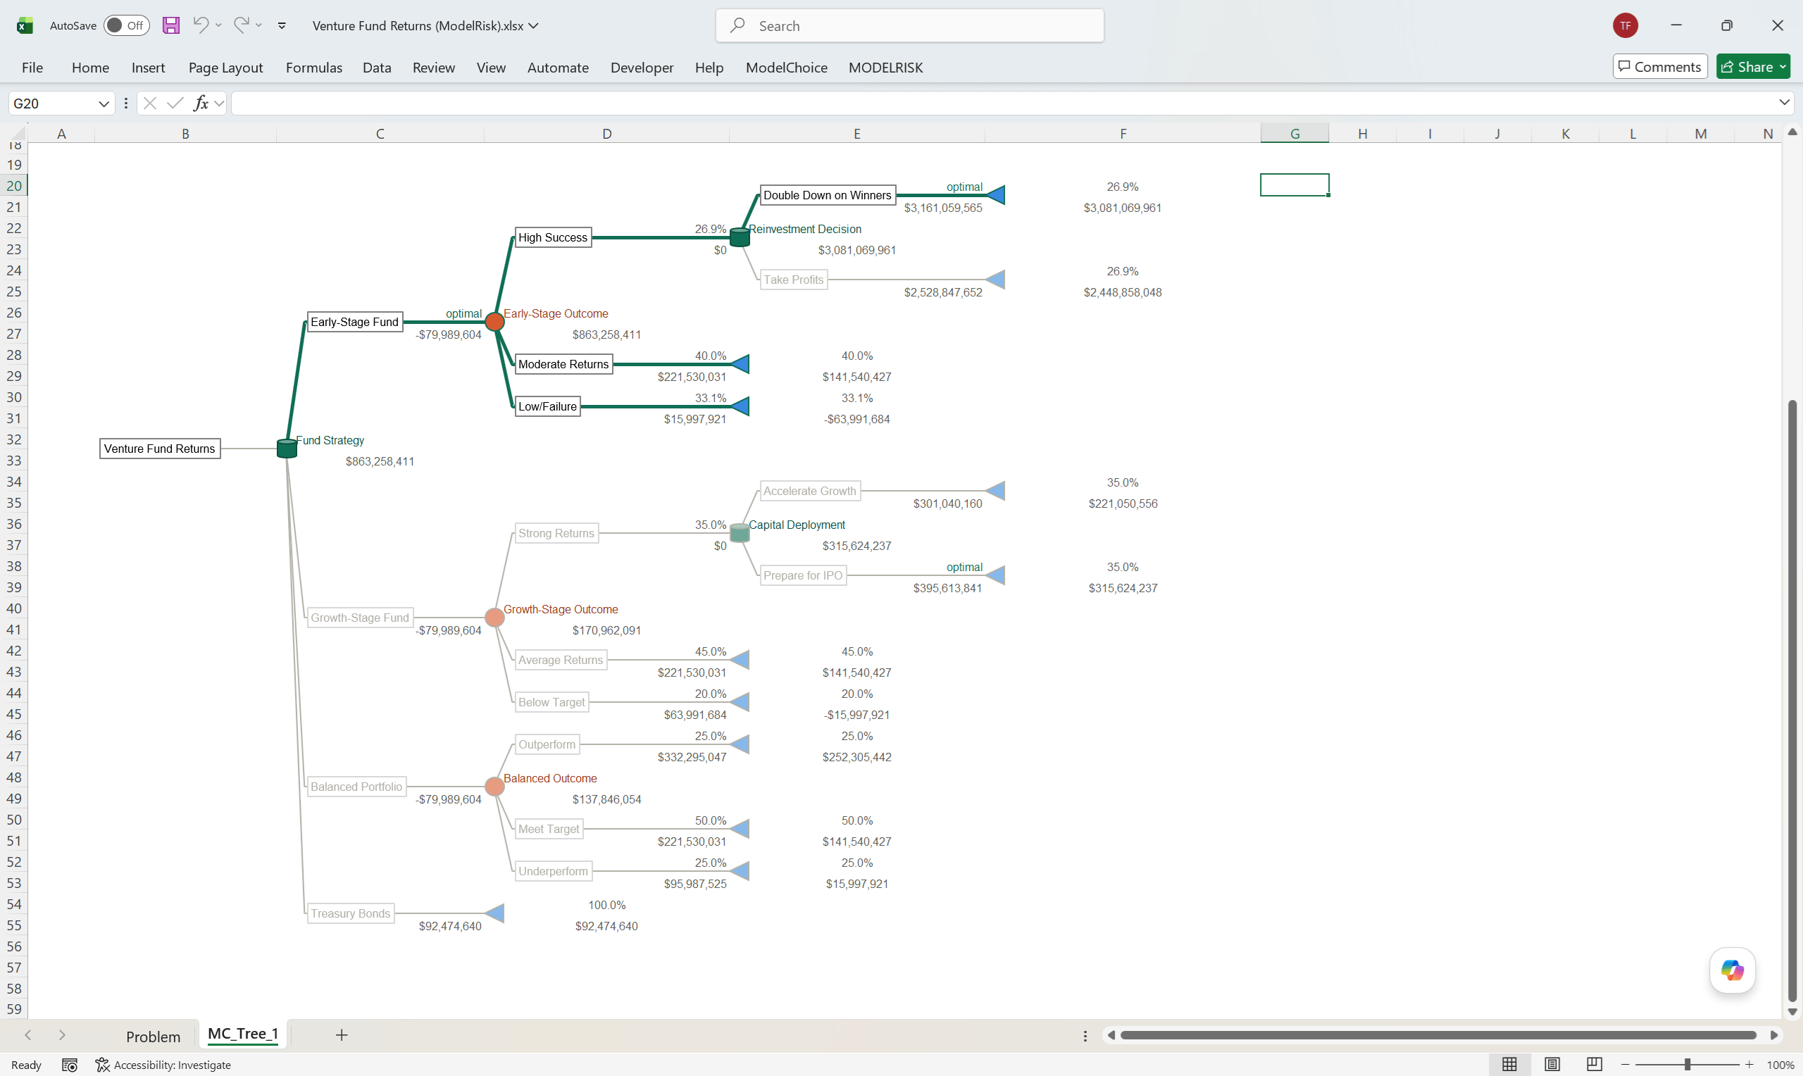Click the Fund Strategy decision node icon
The image size is (1803, 1076).
pyautogui.click(x=287, y=449)
